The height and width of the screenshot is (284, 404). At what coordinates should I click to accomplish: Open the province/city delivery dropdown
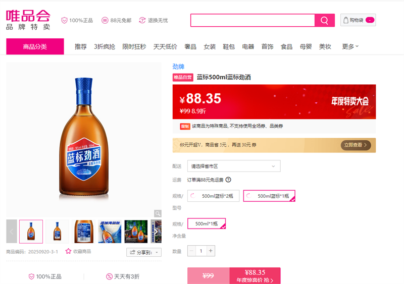[234, 166]
